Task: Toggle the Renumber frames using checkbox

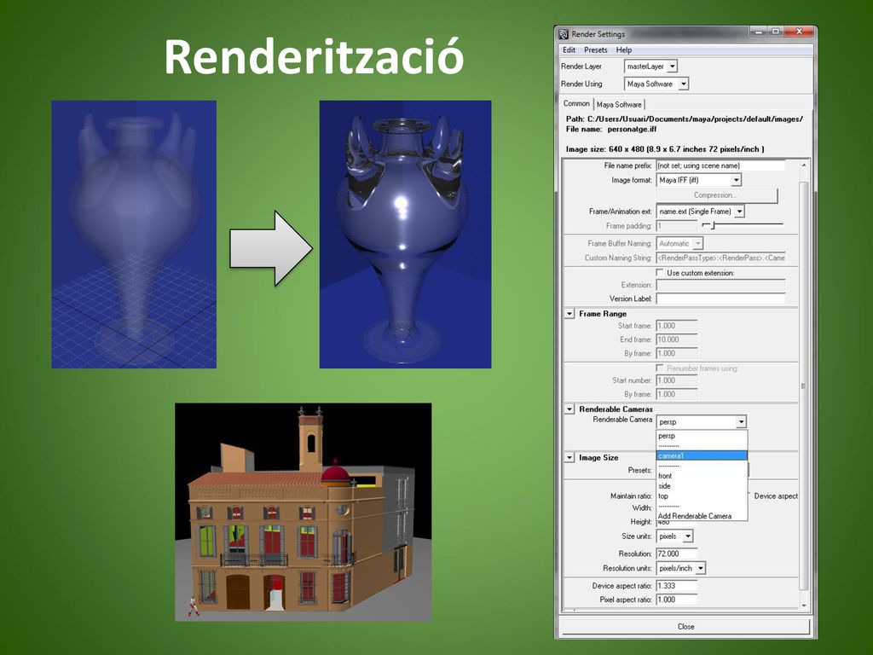Action: (660, 368)
